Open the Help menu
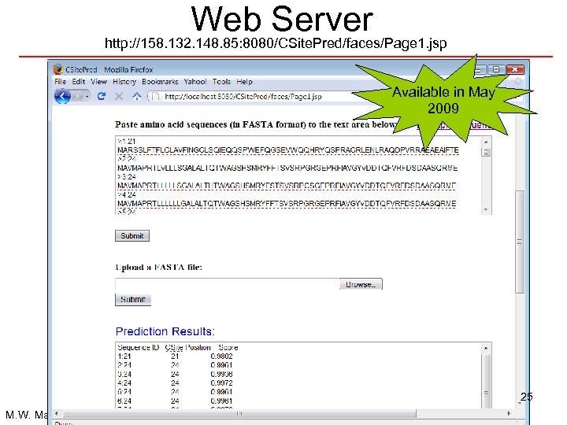 [x=244, y=82]
